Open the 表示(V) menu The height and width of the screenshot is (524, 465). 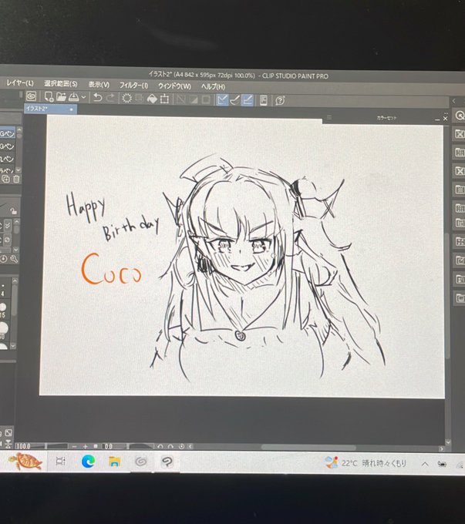click(x=99, y=85)
